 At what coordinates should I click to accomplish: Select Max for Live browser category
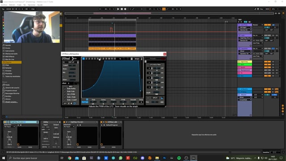(x=9, y=59)
